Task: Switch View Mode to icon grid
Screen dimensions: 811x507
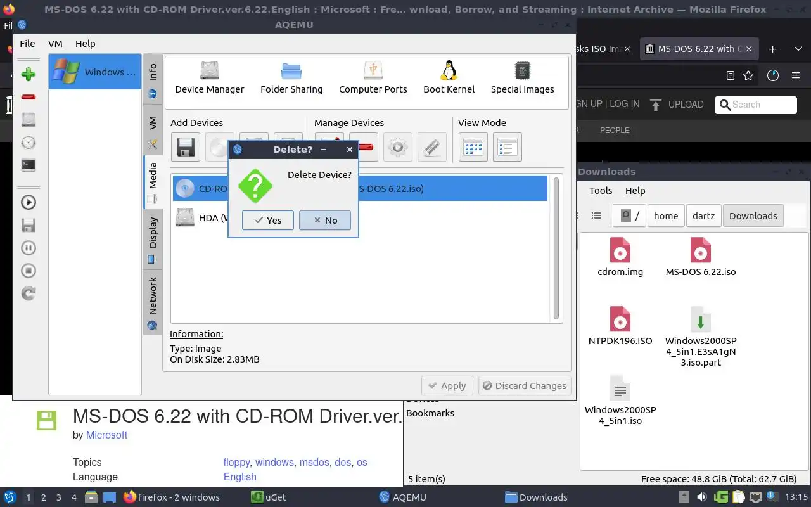Action: [x=473, y=147]
